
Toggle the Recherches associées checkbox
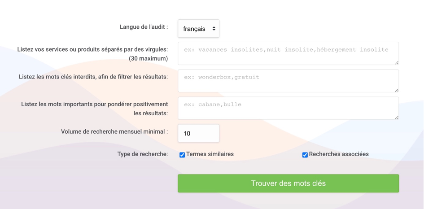pyautogui.click(x=305, y=155)
